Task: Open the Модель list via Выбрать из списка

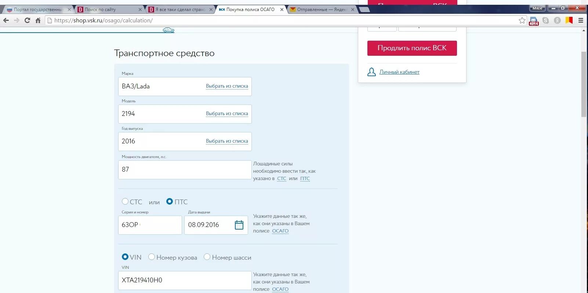Action: (x=227, y=114)
